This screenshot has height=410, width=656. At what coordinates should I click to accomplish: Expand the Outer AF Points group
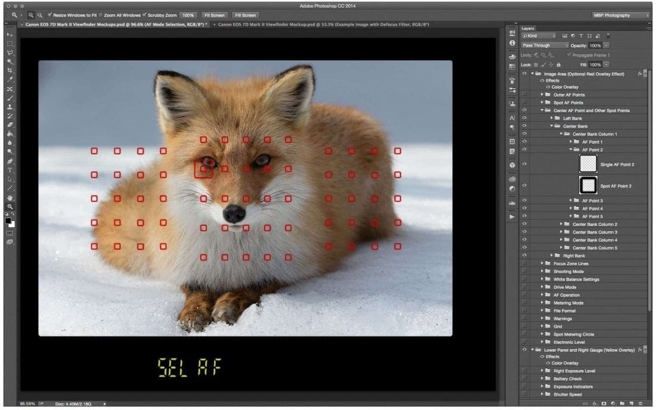(x=542, y=95)
